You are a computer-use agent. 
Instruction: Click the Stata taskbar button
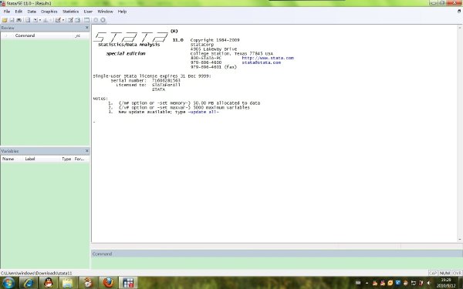[128, 283]
